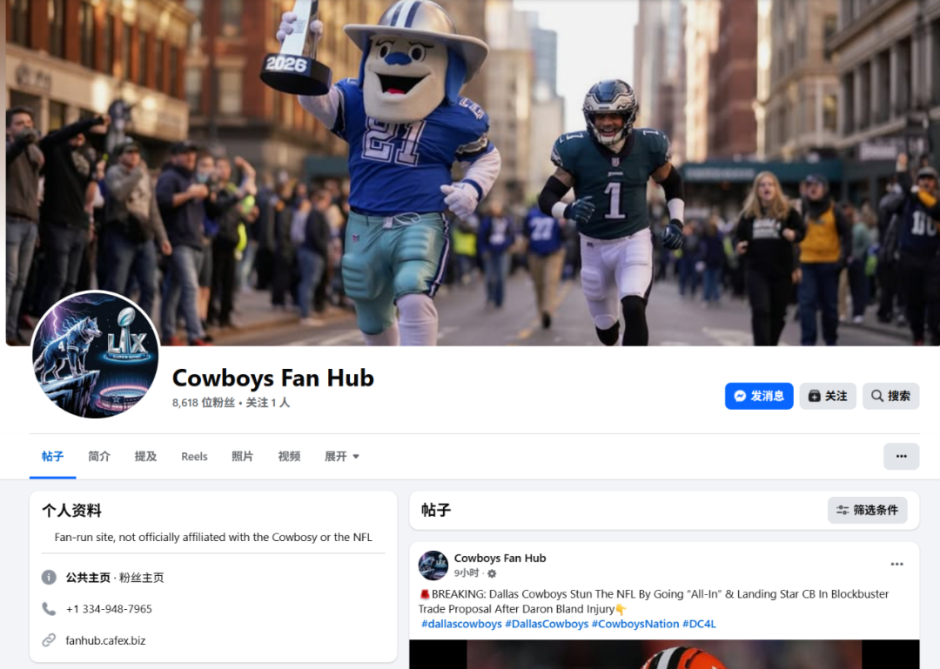
Task: Switch to the Reels tab
Action: pos(194,456)
